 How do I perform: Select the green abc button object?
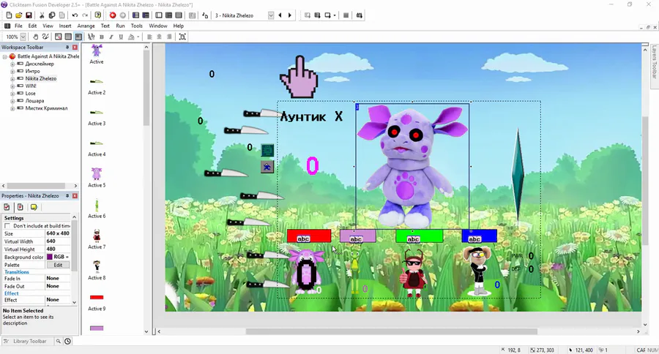[419, 236]
